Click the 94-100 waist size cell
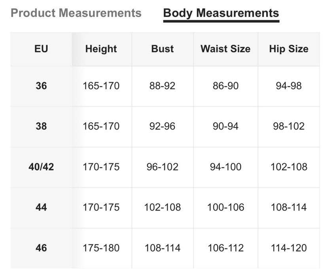The width and height of the screenshot is (331, 276). click(x=225, y=167)
